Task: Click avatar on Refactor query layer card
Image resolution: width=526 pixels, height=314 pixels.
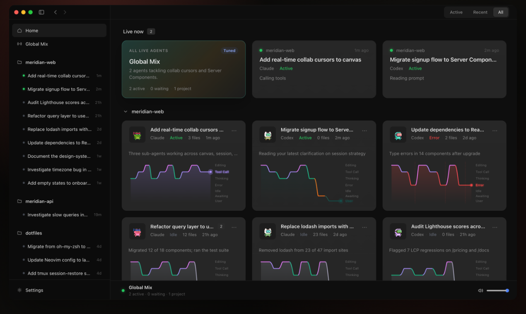Action: point(137,231)
